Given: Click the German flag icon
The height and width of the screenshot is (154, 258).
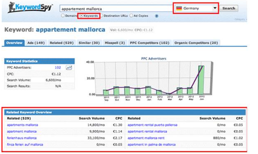Looking at the screenshot, I should pos(179,8).
